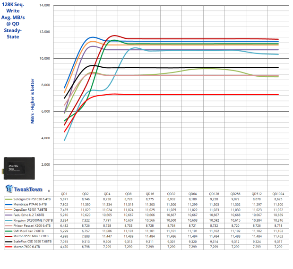This screenshot has width=293, height=269.
Task: Click Solidigm's QD1 value 5,871
Action: coord(64,199)
